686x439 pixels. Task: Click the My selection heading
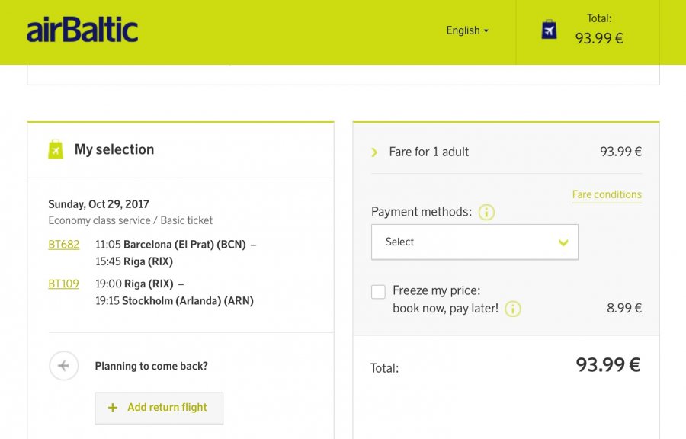(x=114, y=149)
